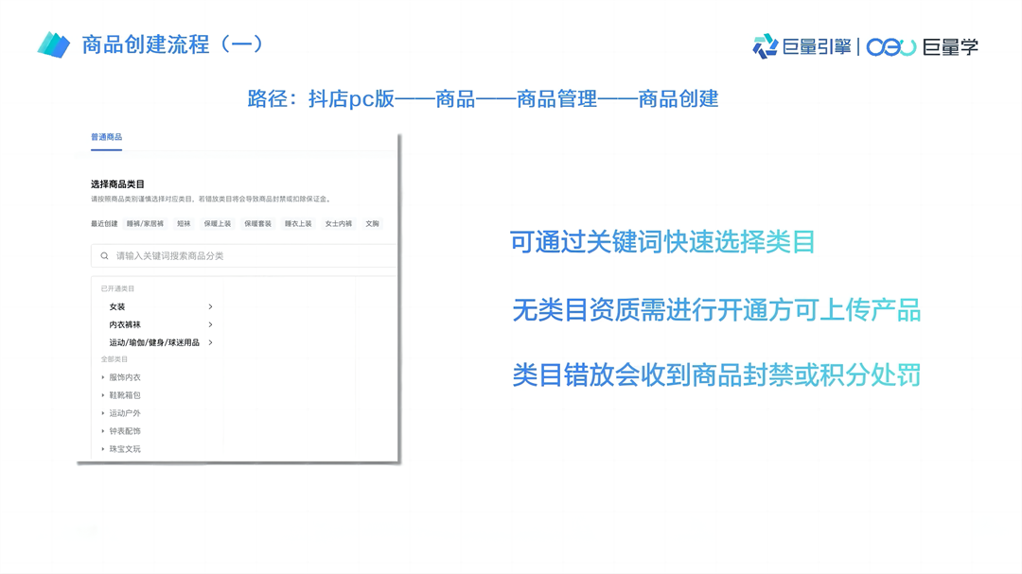Switch to the 普通商品 tab

click(105, 135)
